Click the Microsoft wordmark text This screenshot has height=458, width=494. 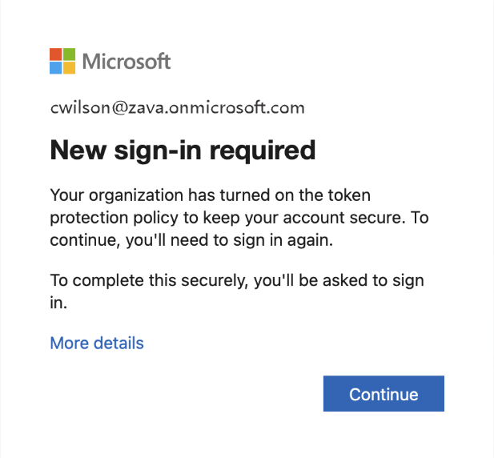click(127, 61)
